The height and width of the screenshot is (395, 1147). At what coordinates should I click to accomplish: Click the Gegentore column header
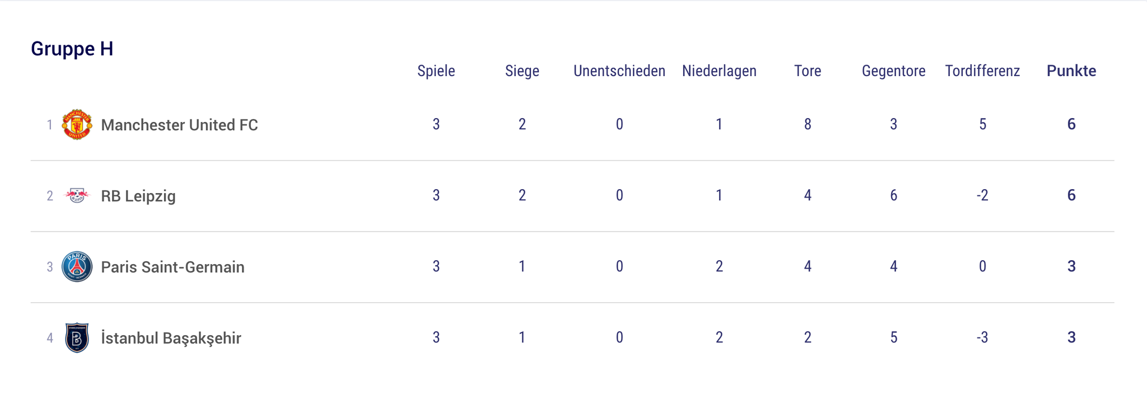point(893,71)
